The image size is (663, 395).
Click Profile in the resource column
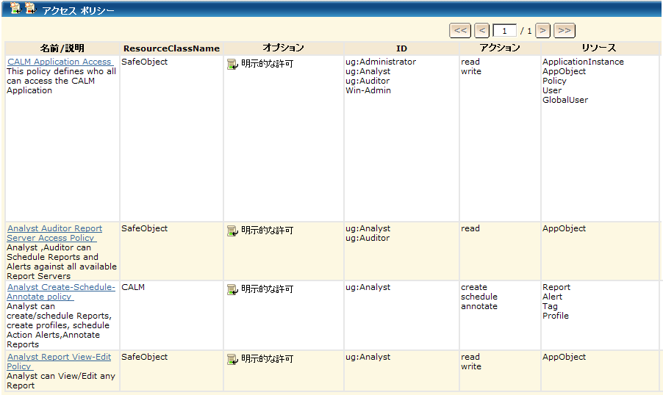click(x=556, y=316)
